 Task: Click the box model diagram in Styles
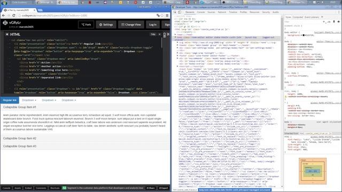[x=313, y=171]
